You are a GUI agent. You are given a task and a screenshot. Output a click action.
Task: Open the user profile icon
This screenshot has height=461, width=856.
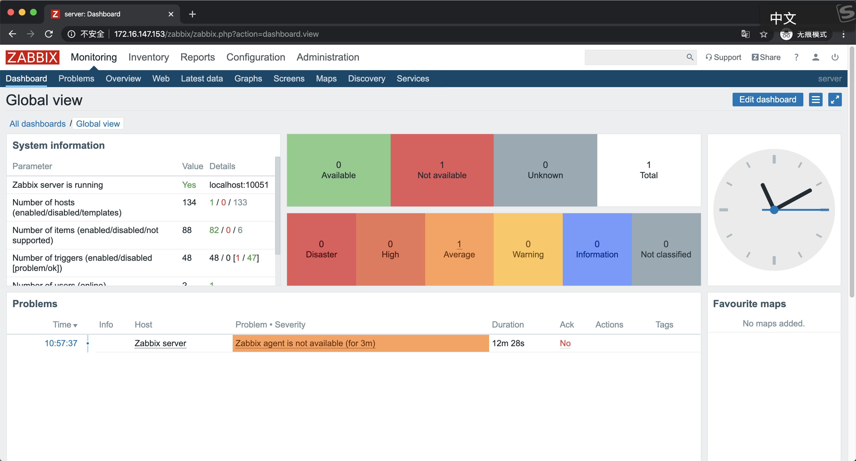816,57
